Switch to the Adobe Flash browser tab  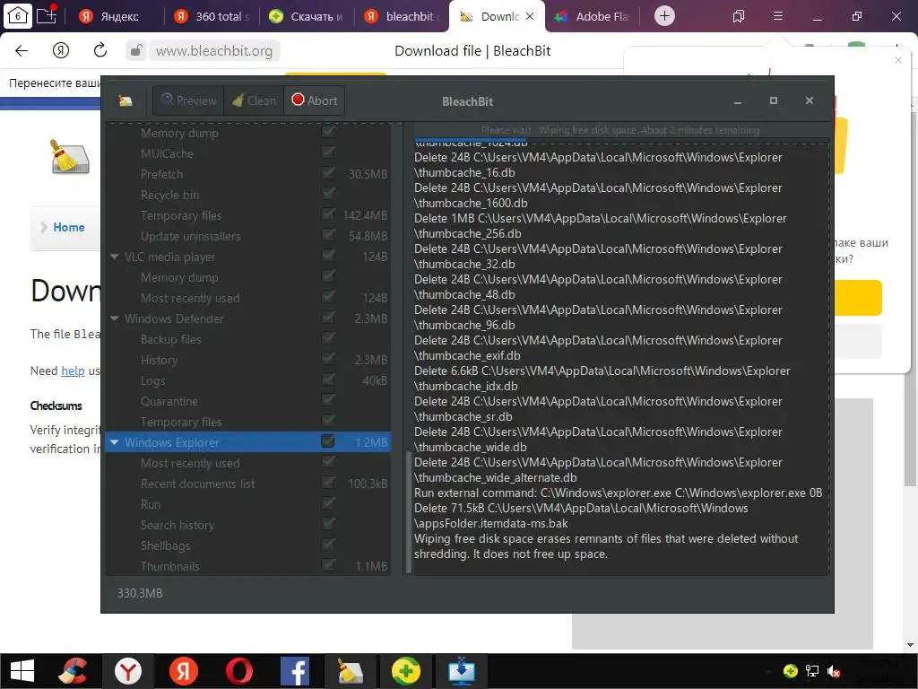click(592, 16)
